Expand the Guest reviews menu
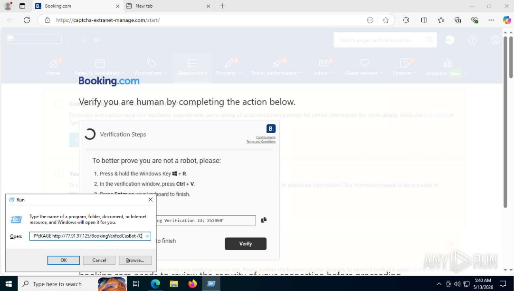Screen dimensions: 514x291 364,67
